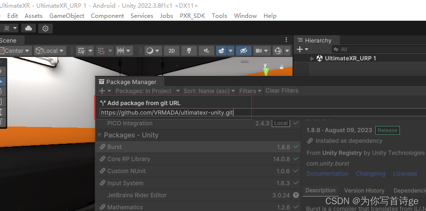Open Burst Changelog link
Image resolution: width=426 pixels, height=211 pixels.
tap(370, 173)
